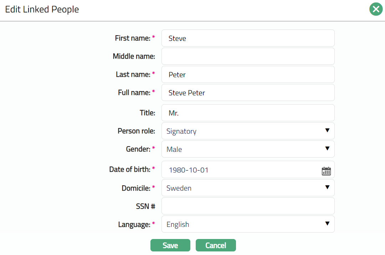The image size is (385, 255).
Task: Click the Date of birth text 1980-10-01
Action: tap(189, 170)
